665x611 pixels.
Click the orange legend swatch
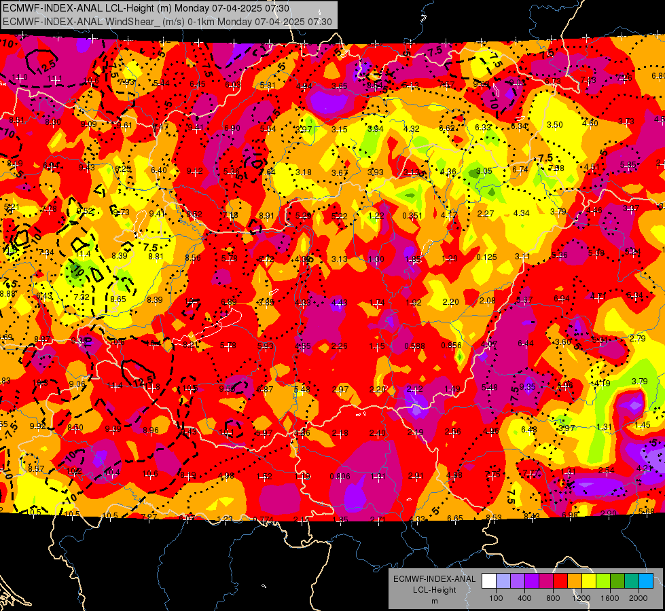pyautogui.click(x=575, y=580)
